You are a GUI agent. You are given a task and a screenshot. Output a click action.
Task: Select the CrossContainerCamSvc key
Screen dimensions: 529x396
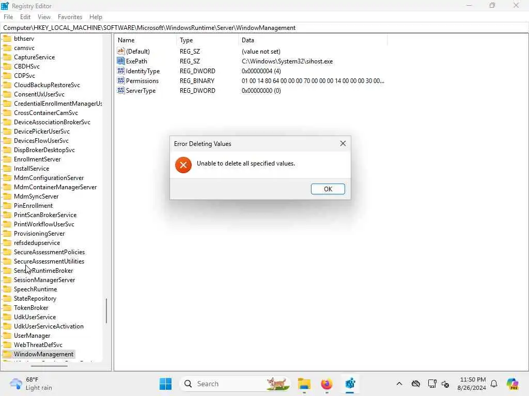[46, 113]
